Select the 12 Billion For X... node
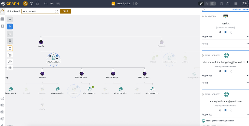The width and height of the screenshot is (249, 126). [82, 74]
